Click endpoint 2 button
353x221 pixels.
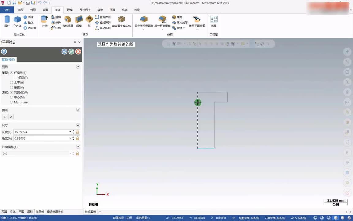click(11, 117)
